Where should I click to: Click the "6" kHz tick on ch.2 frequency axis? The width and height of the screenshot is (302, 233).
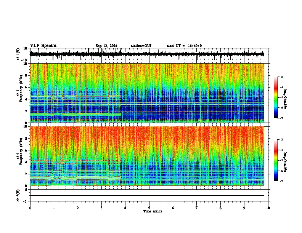coord(27,150)
